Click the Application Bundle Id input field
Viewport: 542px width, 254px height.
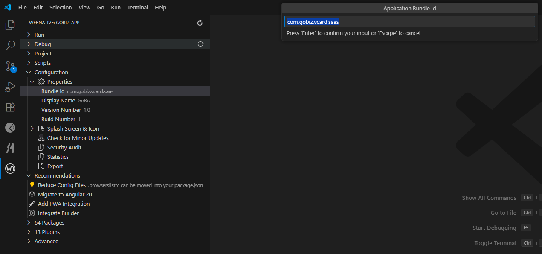pyautogui.click(x=409, y=22)
